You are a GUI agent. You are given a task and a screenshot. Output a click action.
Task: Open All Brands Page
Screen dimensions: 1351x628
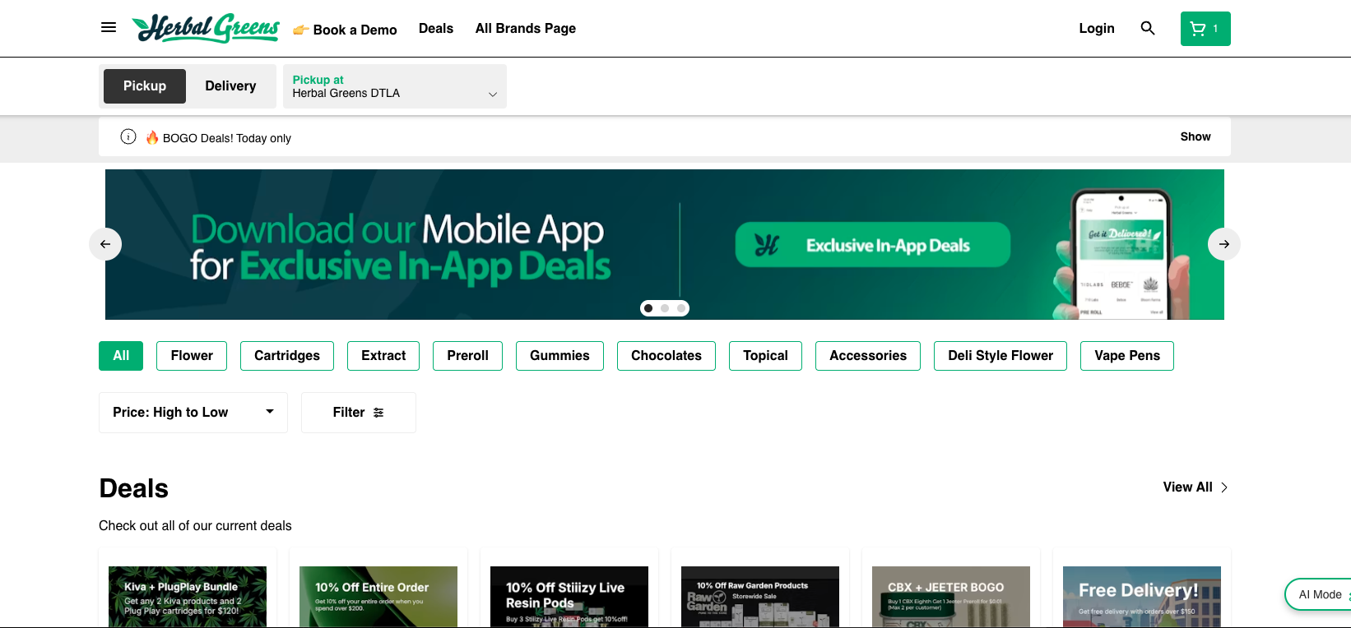tap(526, 29)
